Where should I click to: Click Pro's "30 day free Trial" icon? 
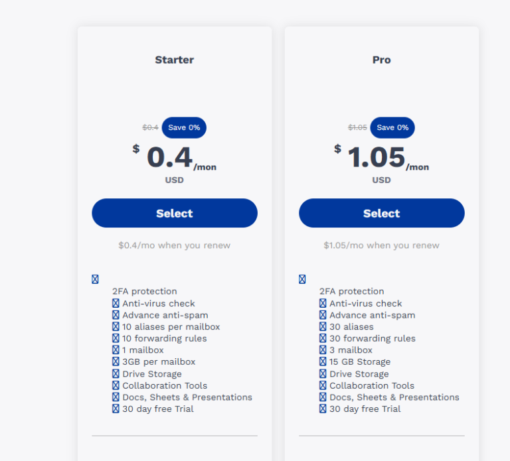pyautogui.click(x=323, y=409)
